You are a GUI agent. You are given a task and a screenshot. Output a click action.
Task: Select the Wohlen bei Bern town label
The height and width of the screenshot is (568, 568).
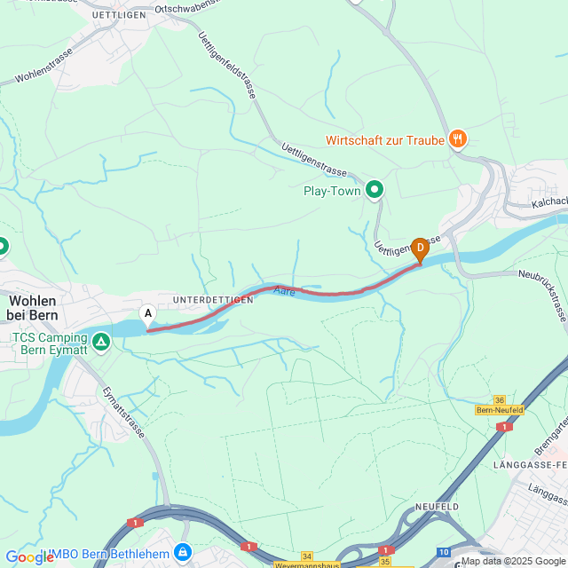[33, 308]
